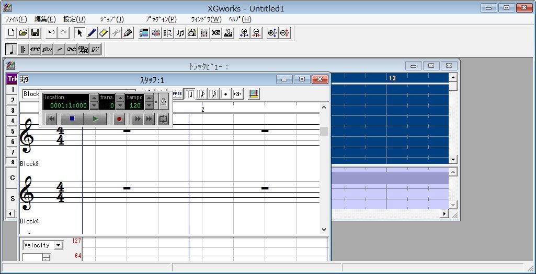Select the glue tube tool
Image resolution: width=536 pixels, height=274 pixels.
tap(128, 33)
